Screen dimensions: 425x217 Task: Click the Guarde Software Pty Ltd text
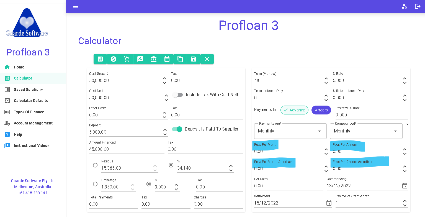coord(33,181)
